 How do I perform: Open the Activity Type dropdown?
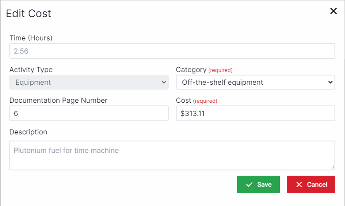point(89,82)
